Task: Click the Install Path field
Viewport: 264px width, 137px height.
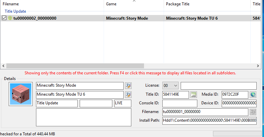Action: click(209, 121)
